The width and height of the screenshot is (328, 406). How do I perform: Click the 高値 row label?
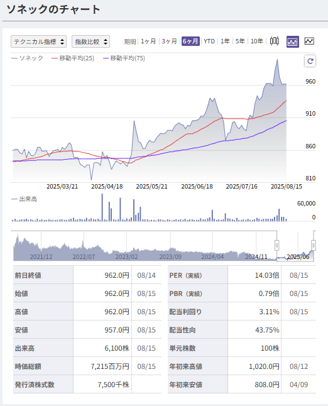pyautogui.click(x=21, y=312)
